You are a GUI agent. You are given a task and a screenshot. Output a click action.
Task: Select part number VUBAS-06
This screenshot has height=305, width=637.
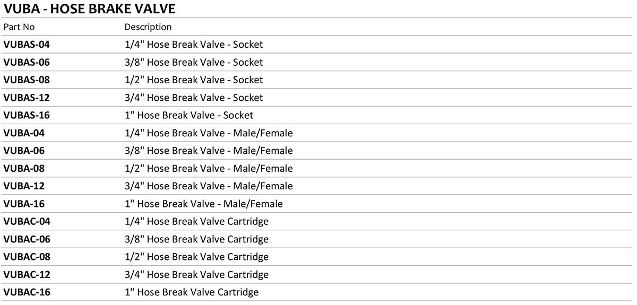click(27, 62)
